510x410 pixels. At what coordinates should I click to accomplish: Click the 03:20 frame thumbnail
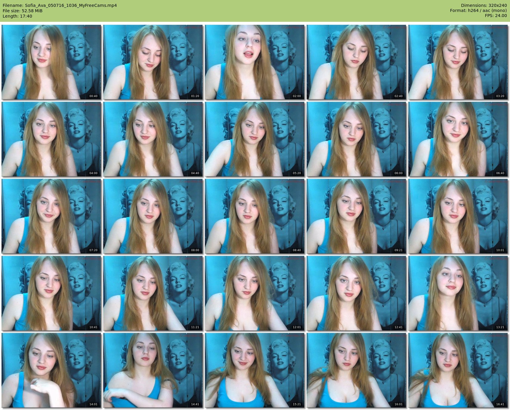click(458, 62)
